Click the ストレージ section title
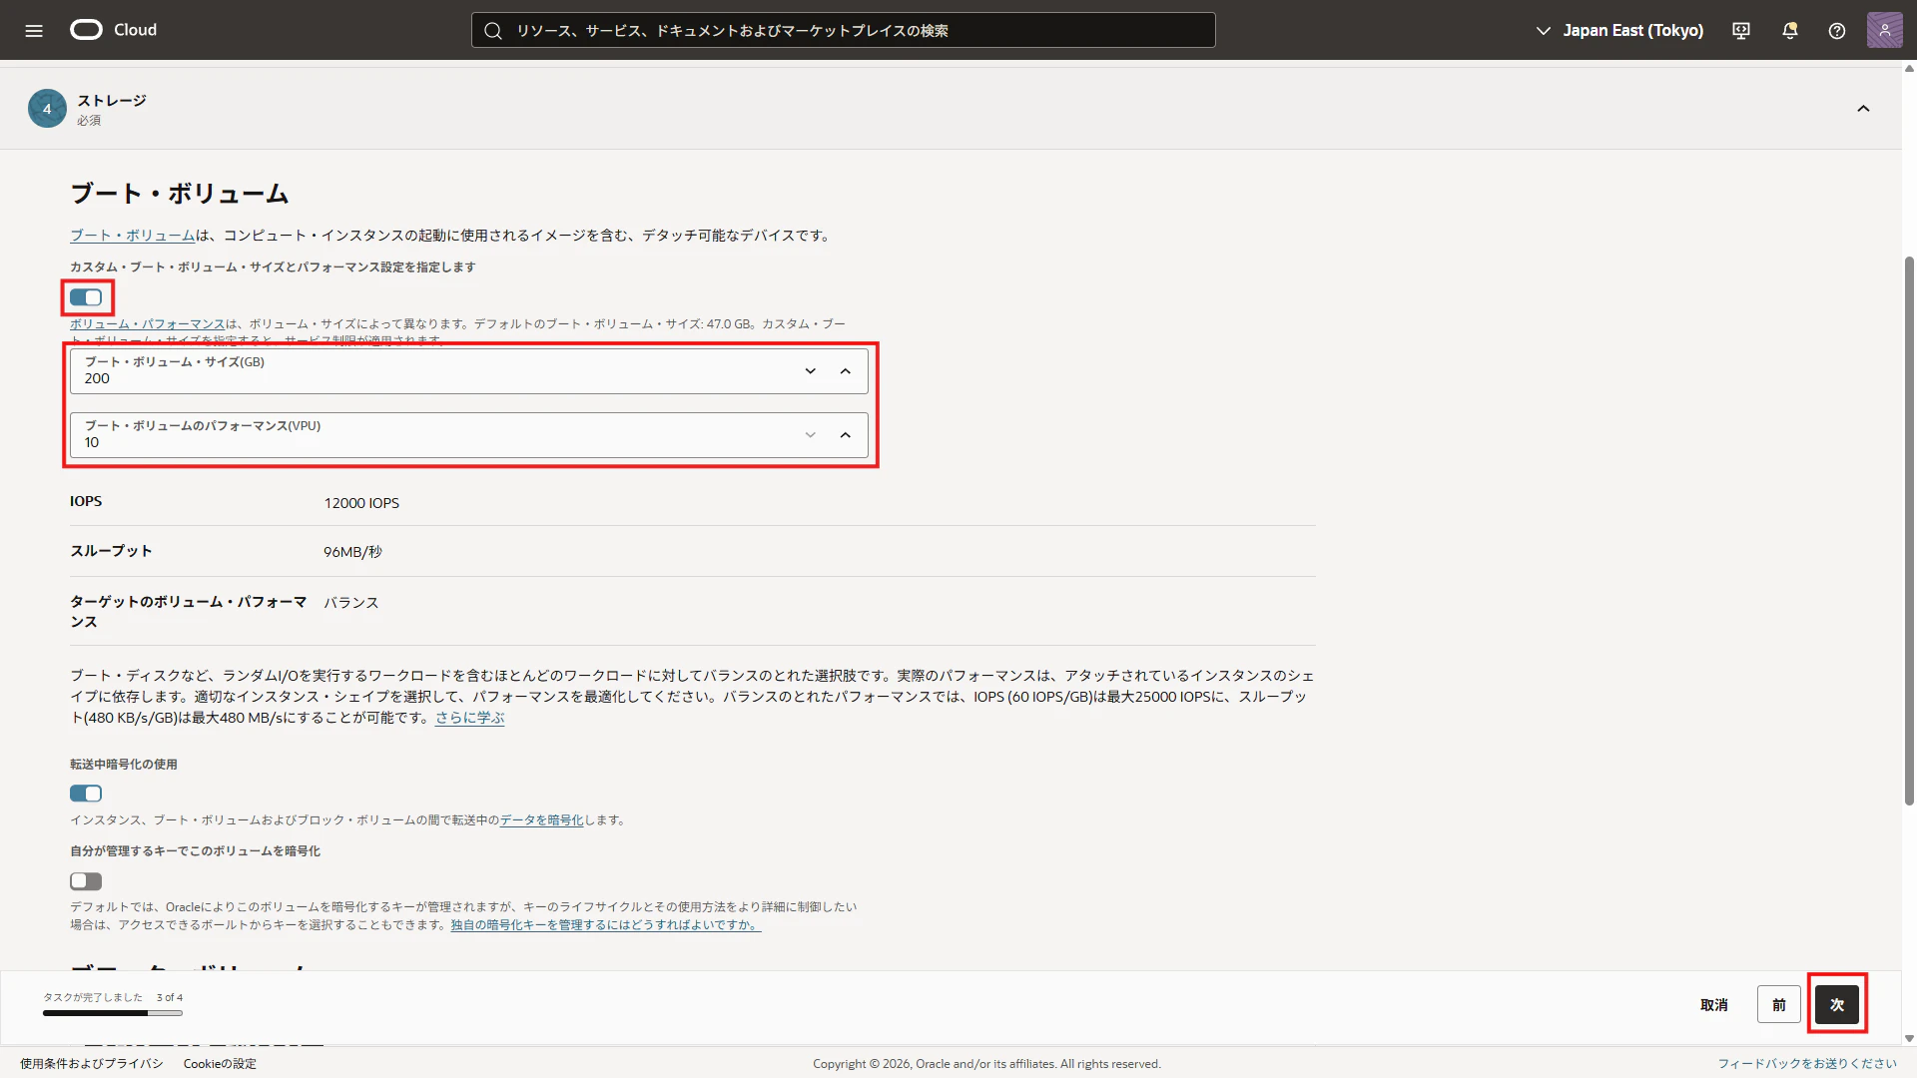1917x1078 pixels. click(x=112, y=101)
